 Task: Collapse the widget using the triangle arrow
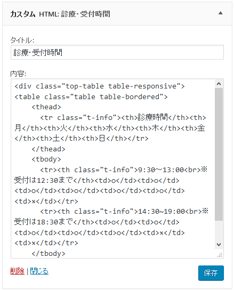tap(220, 13)
